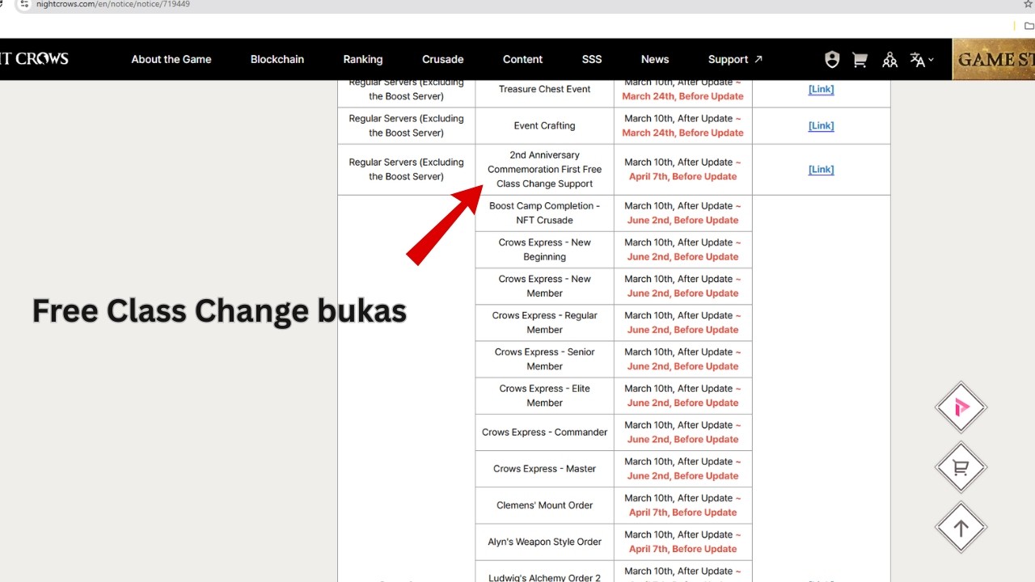Open the About the Game menu
The image size is (1035, 582).
pos(171,59)
